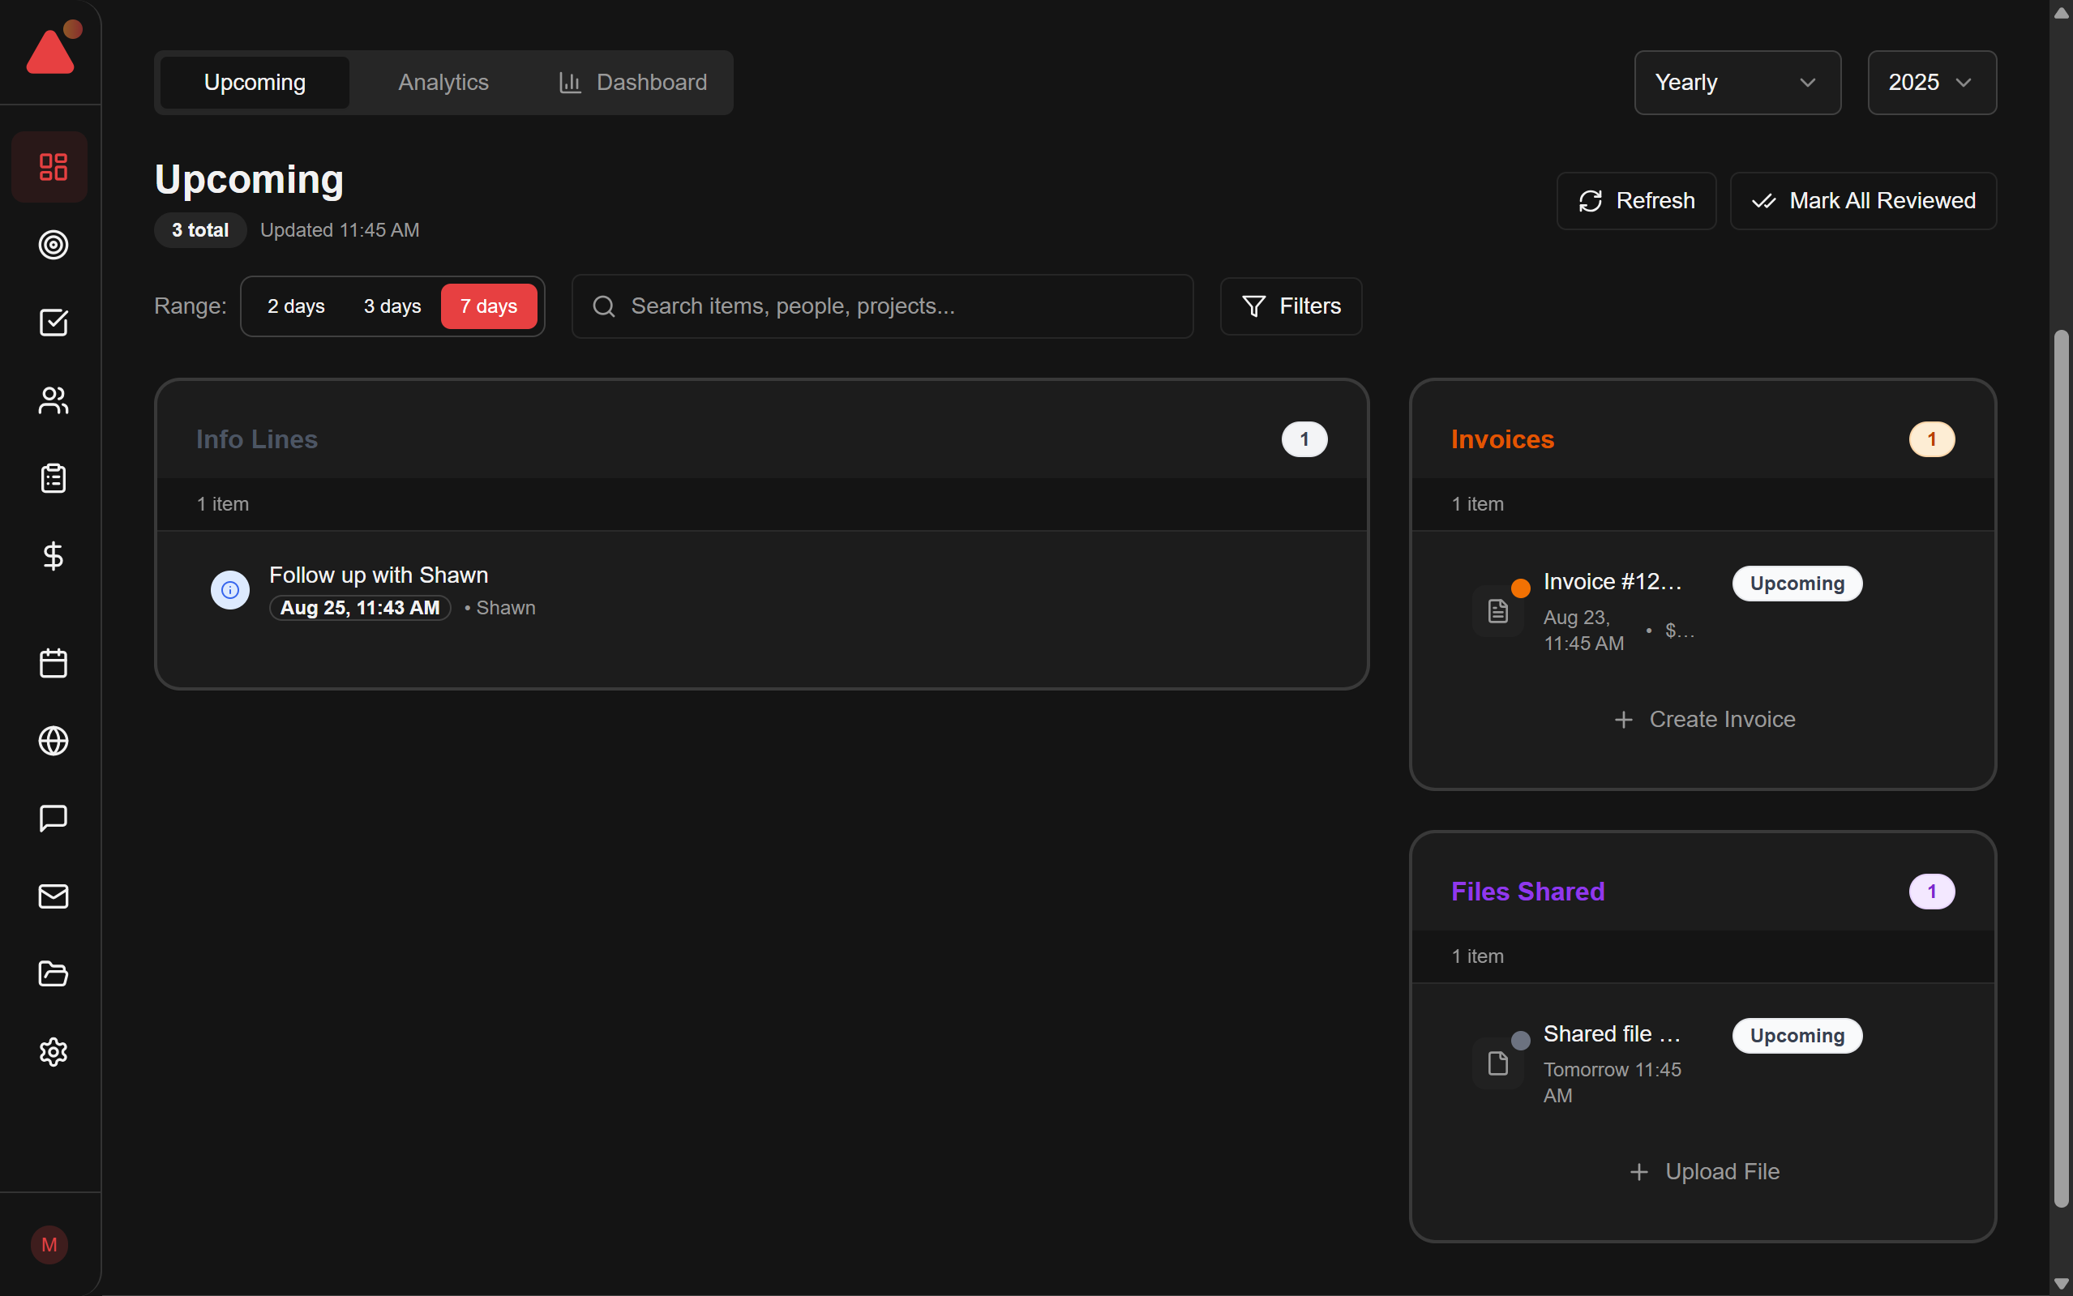Image resolution: width=2073 pixels, height=1296 pixels.
Task: Open the clipboard list icon in the sidebar
Action: pyautogui.click(x=54, y=478)
